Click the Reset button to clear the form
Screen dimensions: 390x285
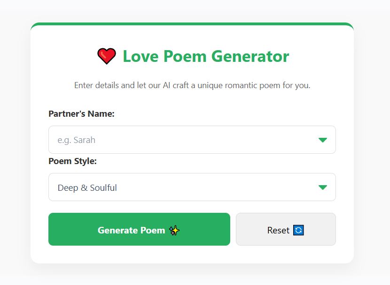pos(286,229)
